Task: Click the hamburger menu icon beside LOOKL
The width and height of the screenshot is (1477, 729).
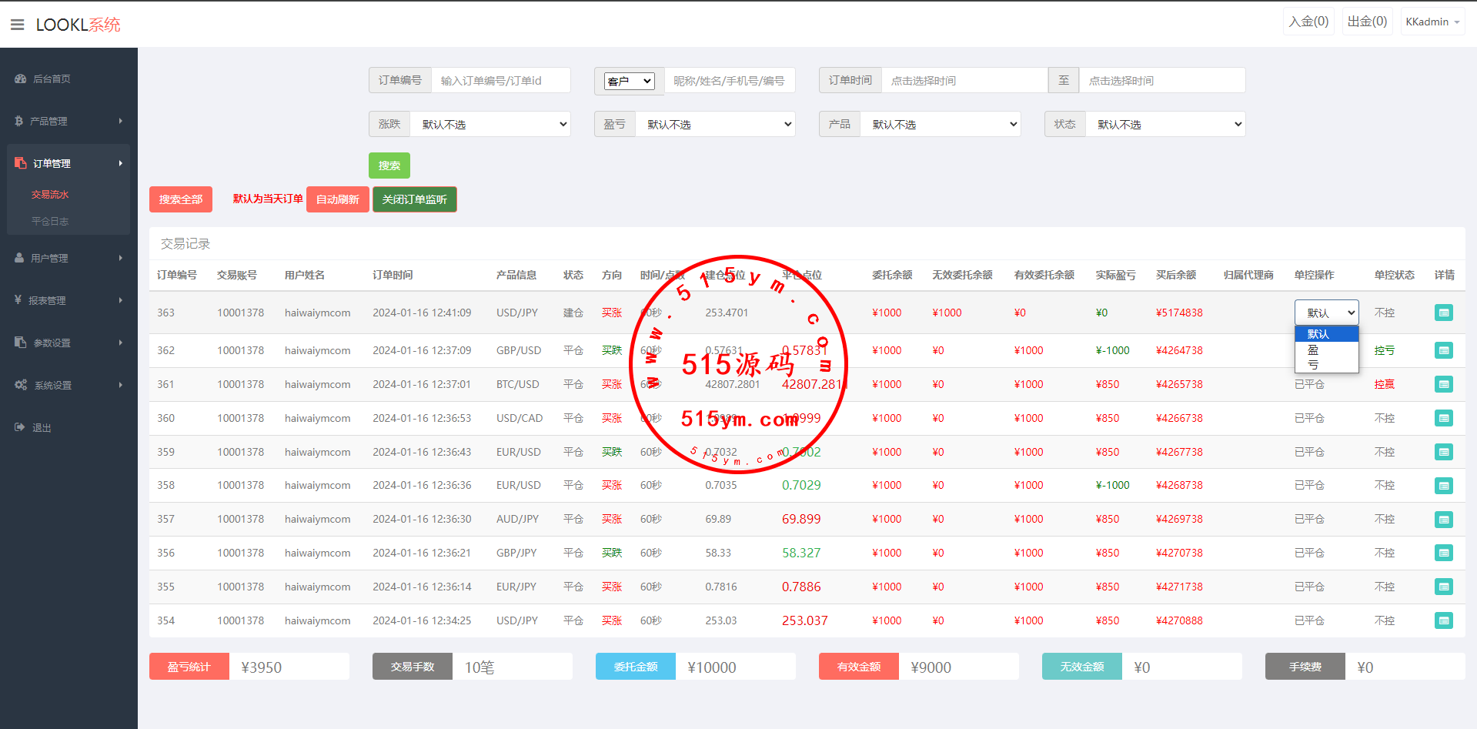Action: tap(17, 25)
